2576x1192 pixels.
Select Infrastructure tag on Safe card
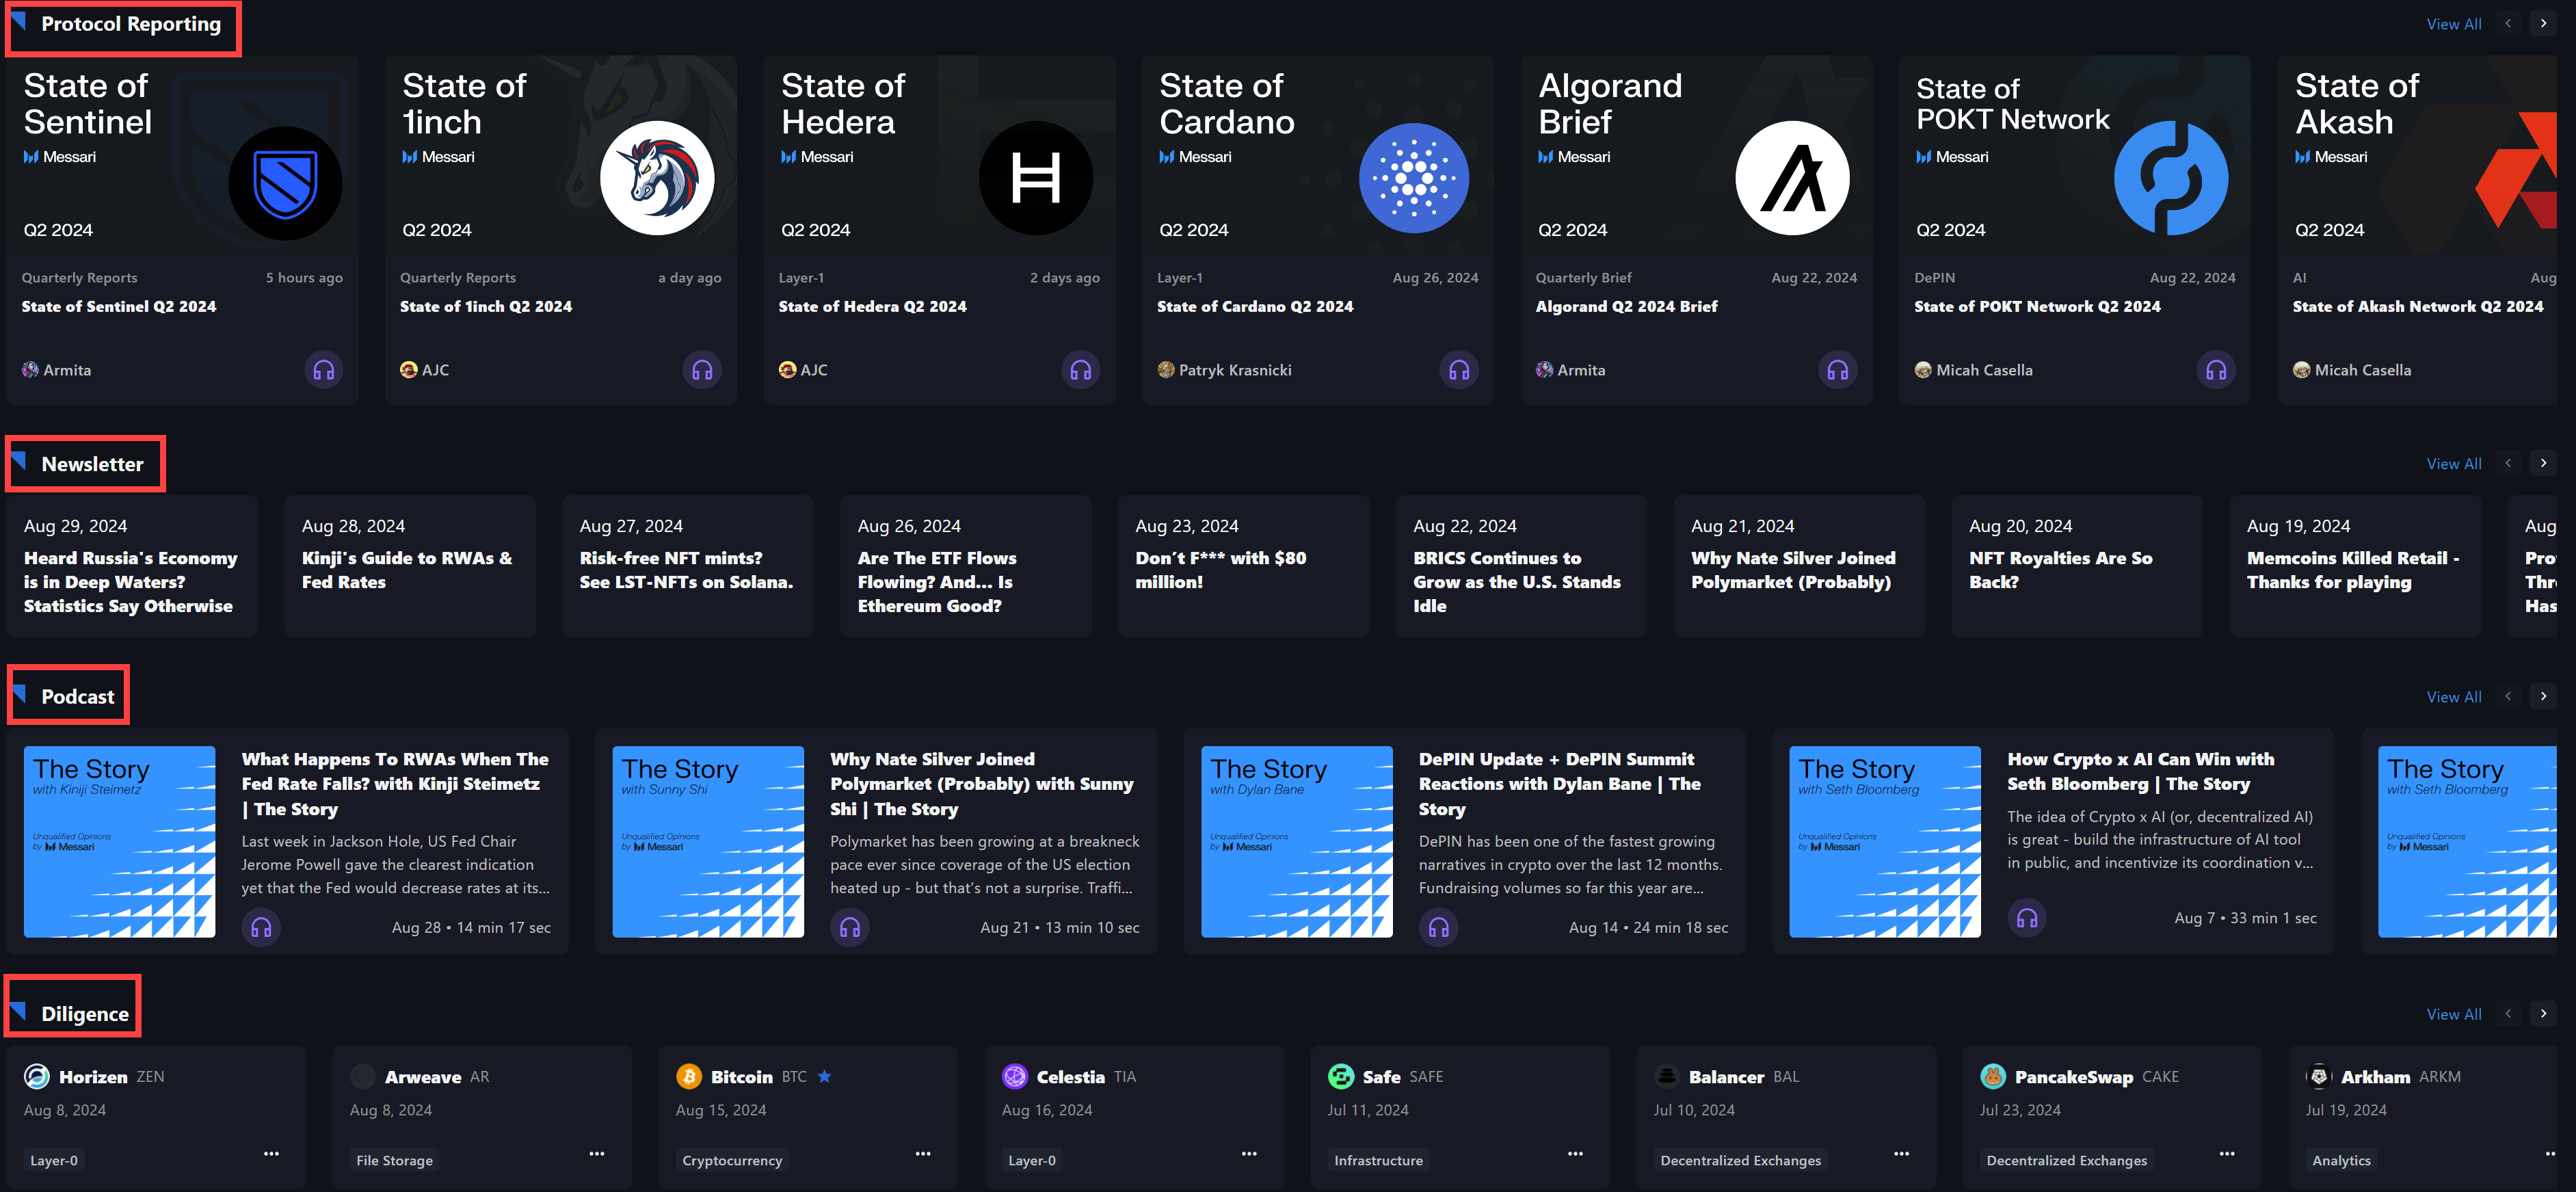pyautogui.click(x=1378, y=1160)
